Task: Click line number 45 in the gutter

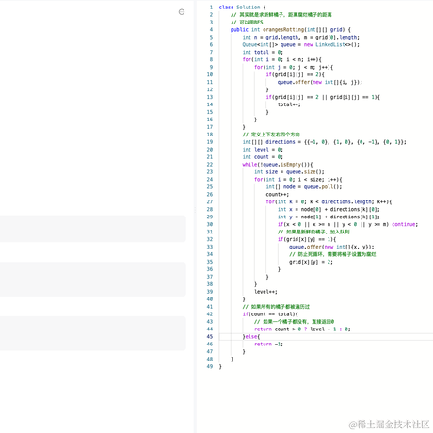Action: pos(210,336)
